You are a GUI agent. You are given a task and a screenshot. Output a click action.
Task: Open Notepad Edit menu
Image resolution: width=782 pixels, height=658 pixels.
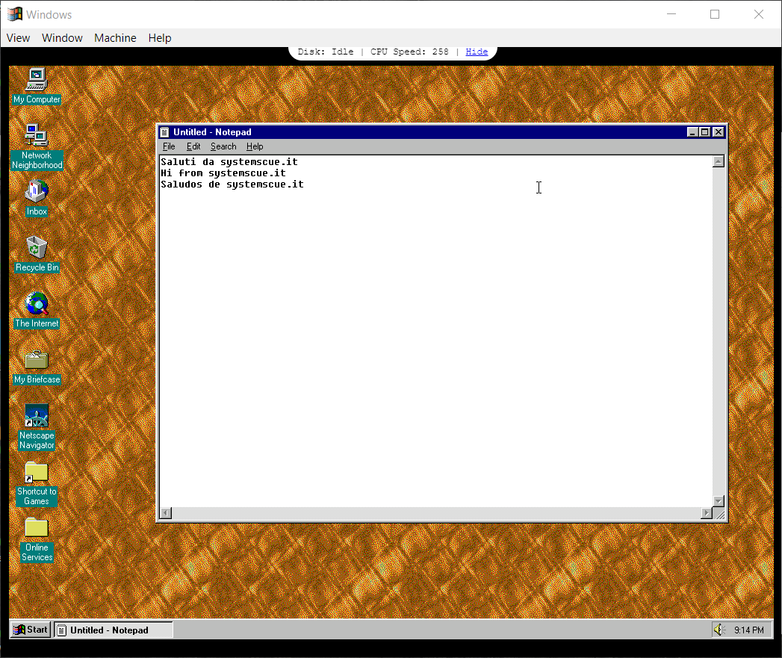tap(193, 146)
